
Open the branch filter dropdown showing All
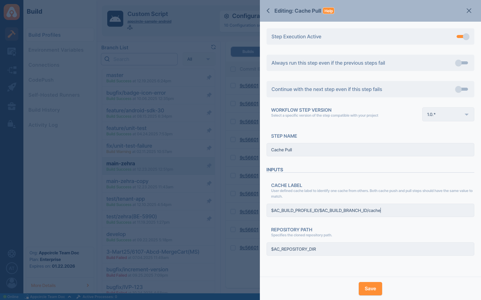click(199, 59)
